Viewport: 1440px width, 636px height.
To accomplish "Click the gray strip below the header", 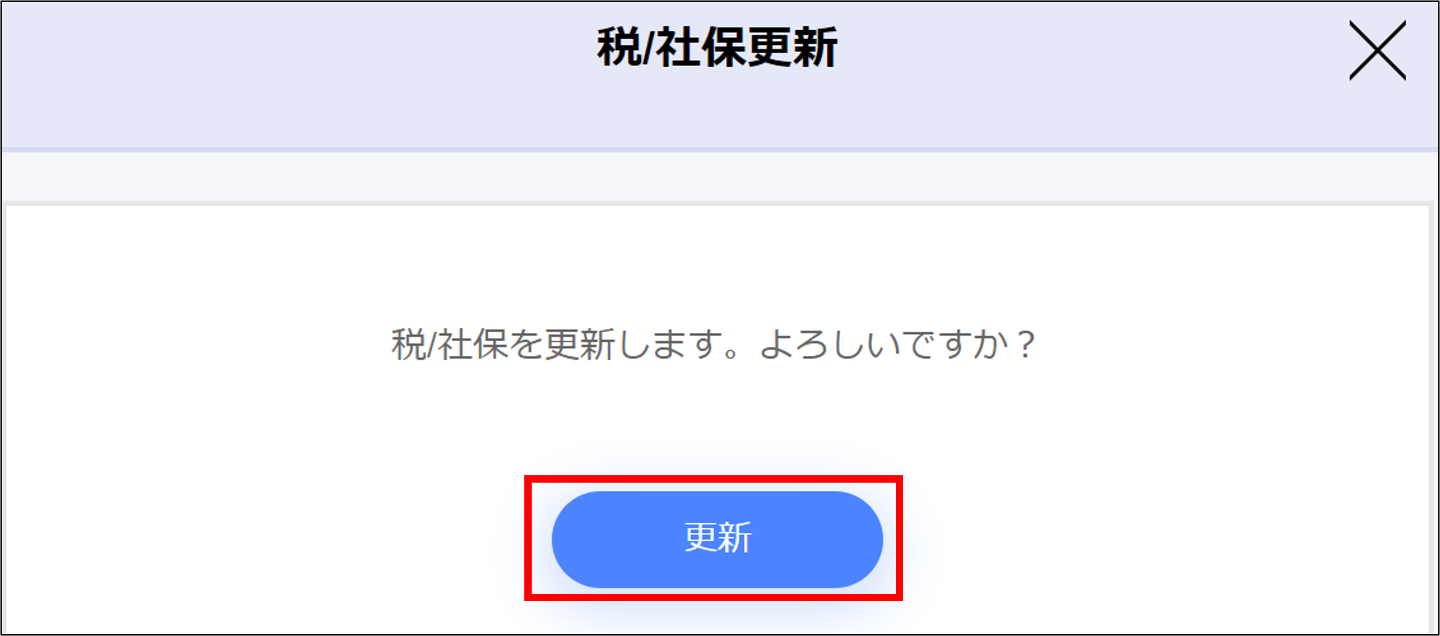I will tap(720, 176).
